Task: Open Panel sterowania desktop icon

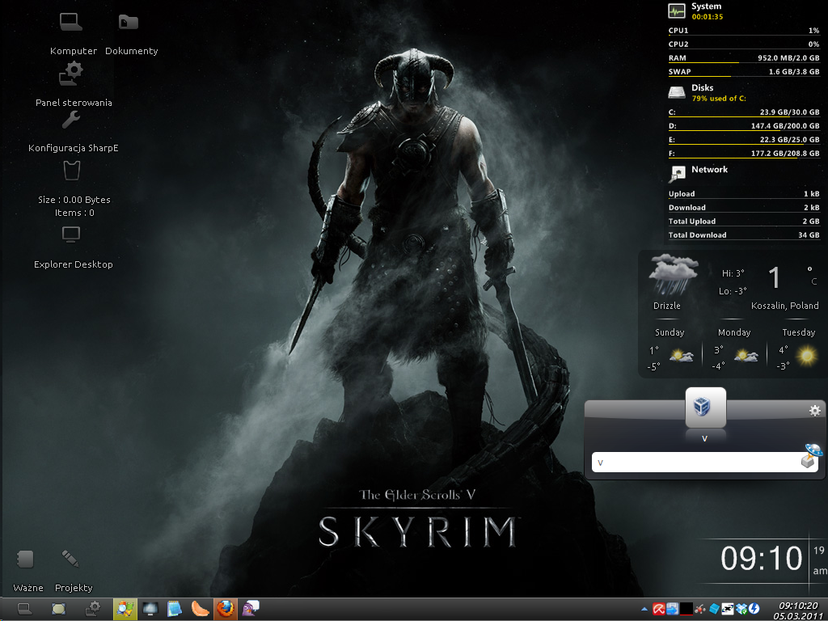Action: click(71, 74)
